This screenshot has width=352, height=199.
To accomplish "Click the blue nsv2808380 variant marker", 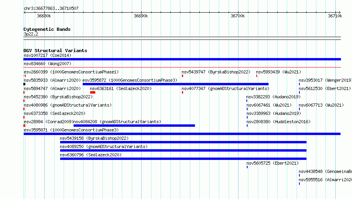I will click(x=247, y=126).
